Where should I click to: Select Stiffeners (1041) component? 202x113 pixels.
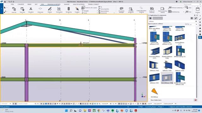tap(154, 78)
